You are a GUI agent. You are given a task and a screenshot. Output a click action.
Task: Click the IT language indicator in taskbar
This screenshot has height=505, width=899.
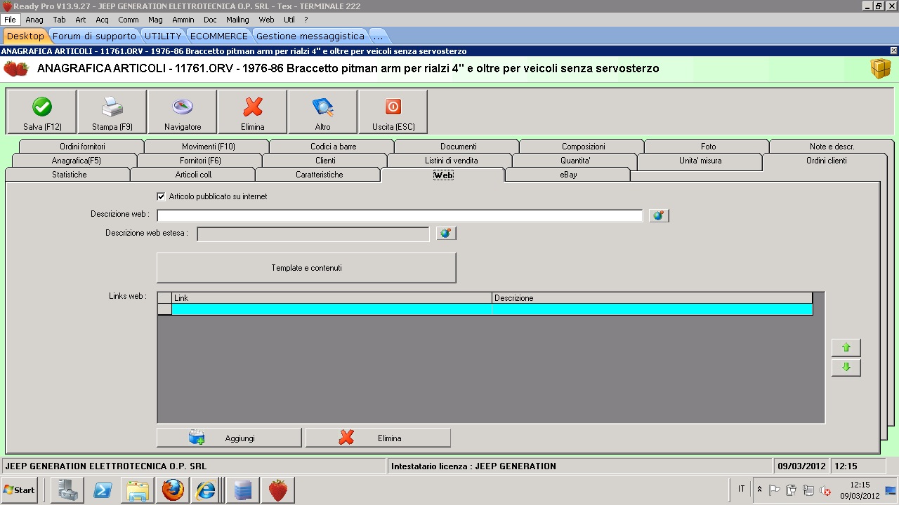point(741,489)
